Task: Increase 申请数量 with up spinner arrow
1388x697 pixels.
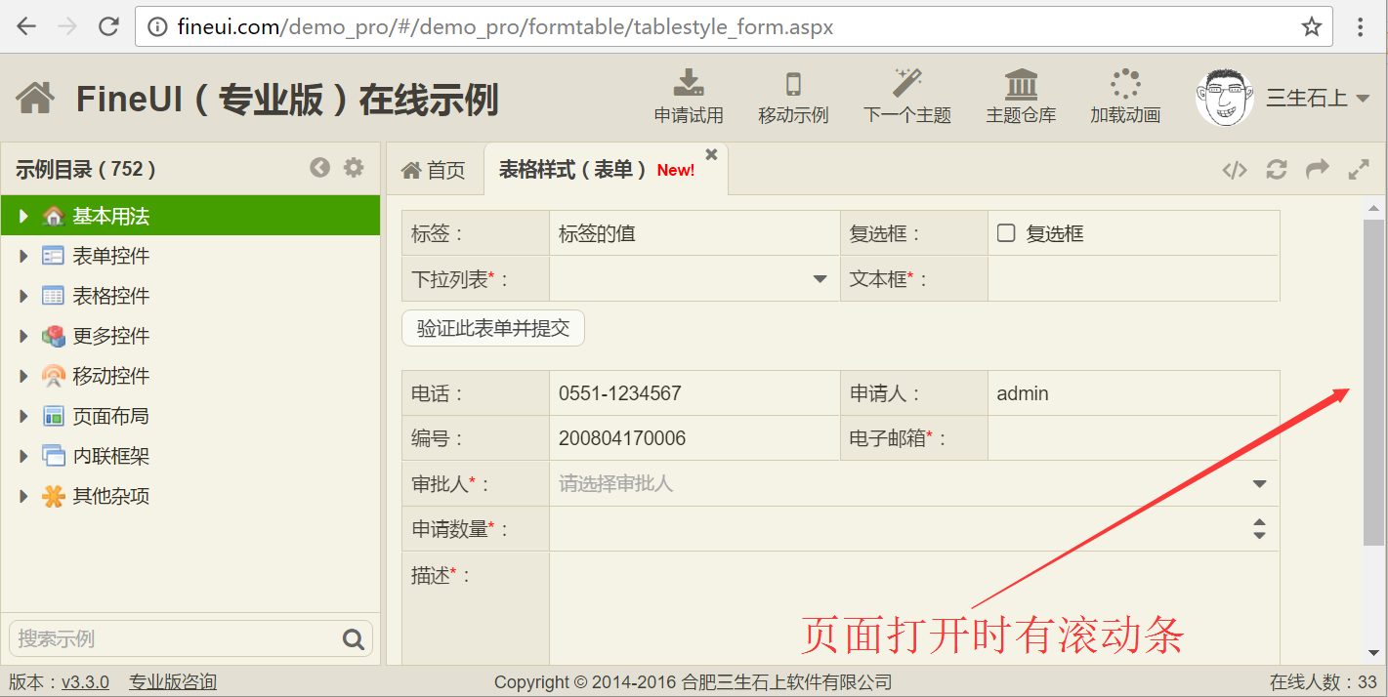Action: pos(1259,522)
